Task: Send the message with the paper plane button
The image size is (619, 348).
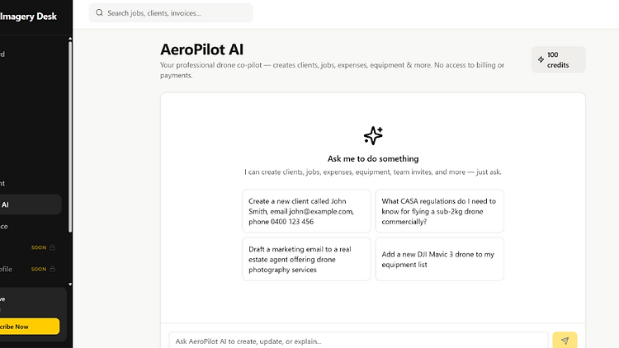Action: 565,340
